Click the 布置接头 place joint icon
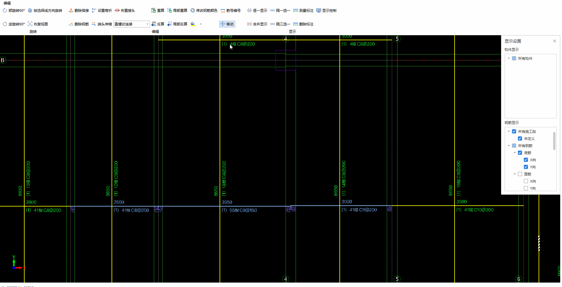 (x=117, y=11)
